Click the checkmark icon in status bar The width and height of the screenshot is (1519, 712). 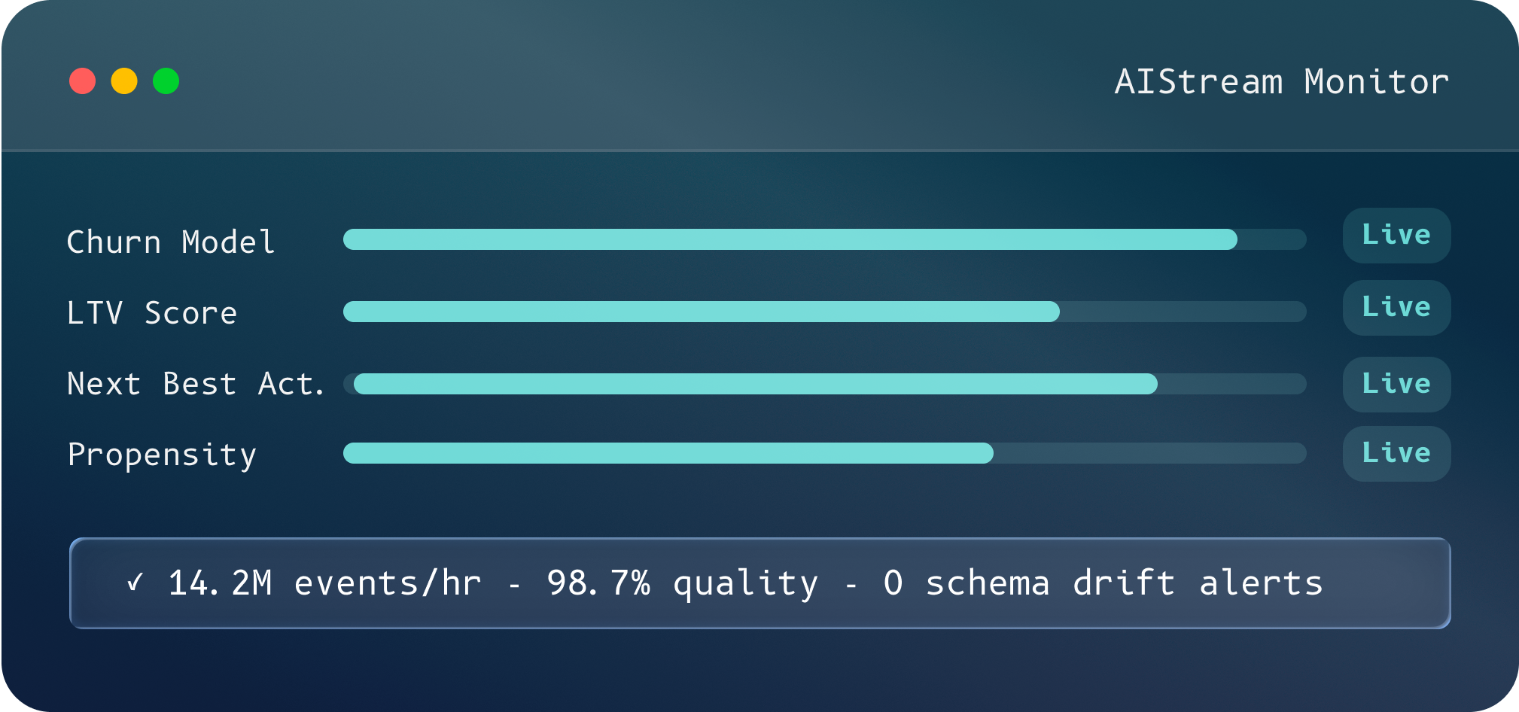click(x=135, y=583)
